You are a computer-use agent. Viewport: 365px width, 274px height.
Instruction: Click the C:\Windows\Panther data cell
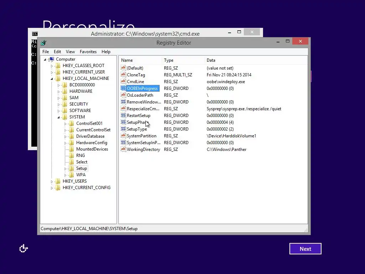(226, 149)
